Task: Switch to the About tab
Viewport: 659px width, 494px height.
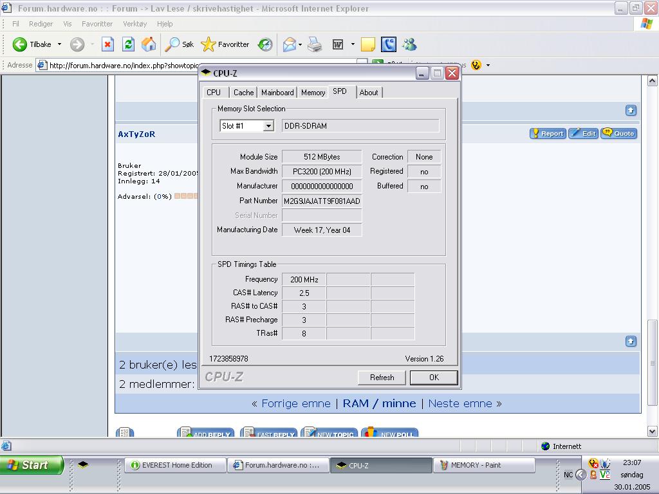Action: pos(369,93)
